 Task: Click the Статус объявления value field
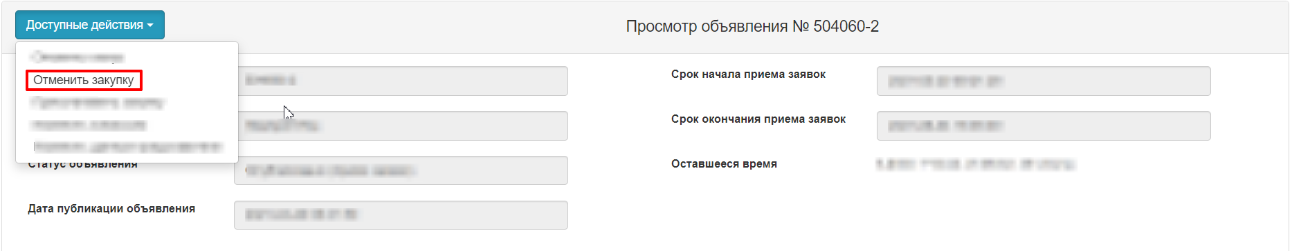coord(401,170)
